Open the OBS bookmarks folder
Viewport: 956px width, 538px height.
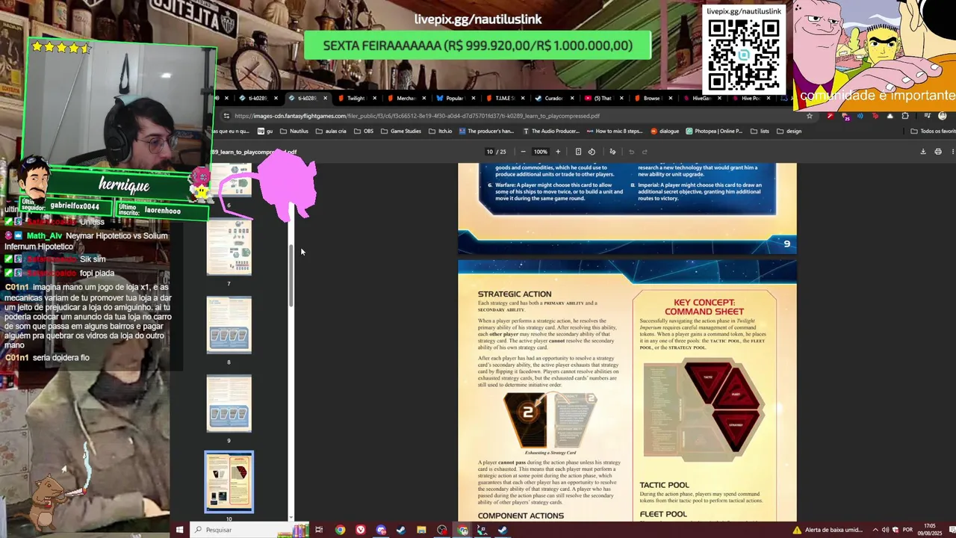pyautogui.click(x=364, y=131)
